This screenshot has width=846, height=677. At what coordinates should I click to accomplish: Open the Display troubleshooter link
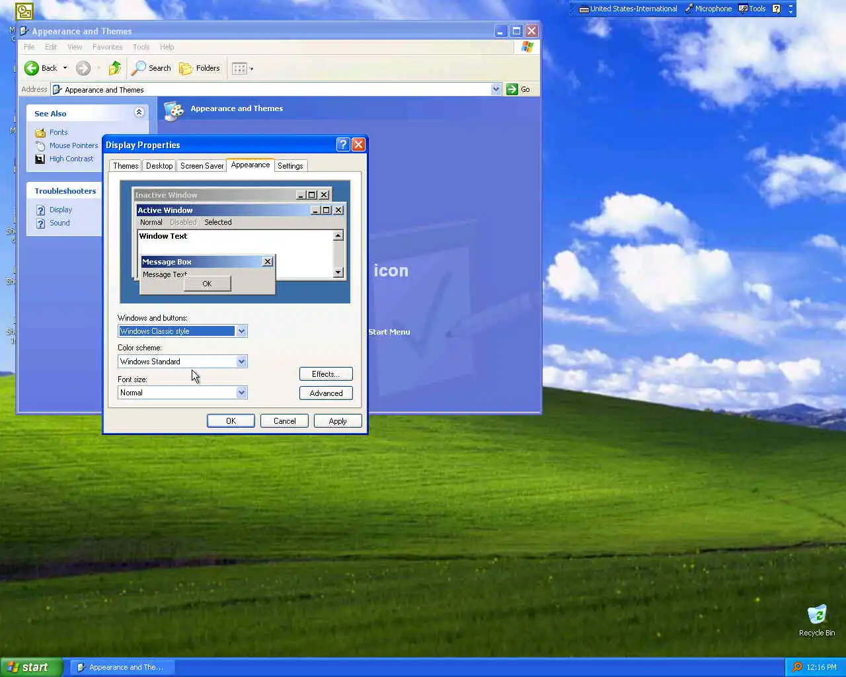(x=61, y=210)
